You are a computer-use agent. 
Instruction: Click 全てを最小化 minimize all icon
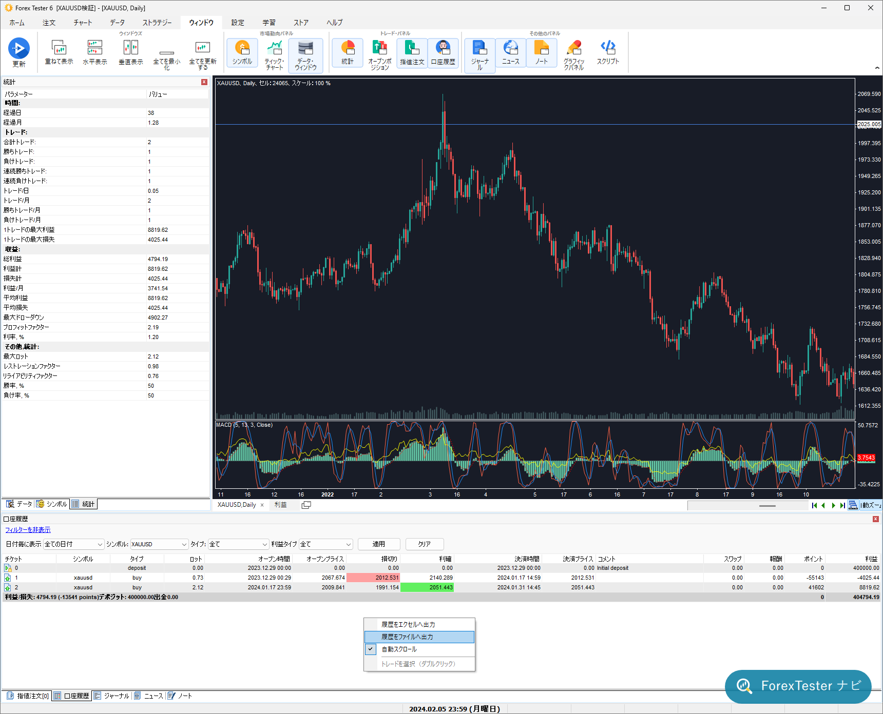click(x=167, y=52)
